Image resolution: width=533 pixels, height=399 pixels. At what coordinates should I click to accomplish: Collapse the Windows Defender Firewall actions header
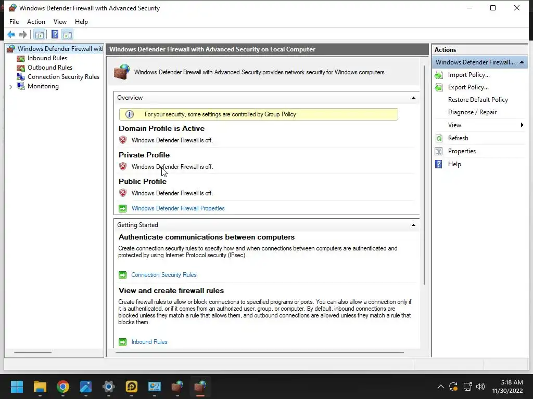tap(522, 62)
